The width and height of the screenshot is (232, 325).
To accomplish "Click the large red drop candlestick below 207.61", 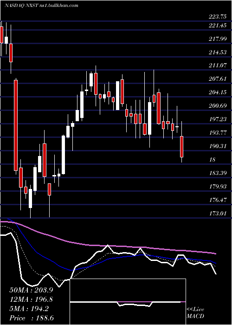I will point(16,125).
